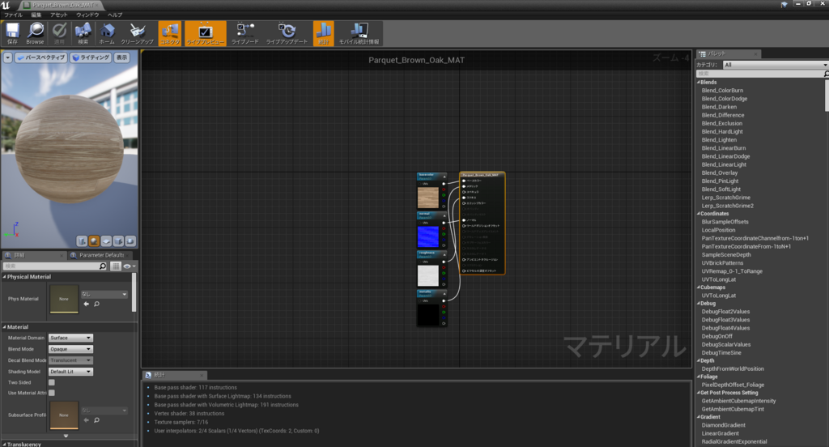This screenshot has width=829, height=447.
Task: Switch preview mesh to cylinder
Action: click(82, 241)
